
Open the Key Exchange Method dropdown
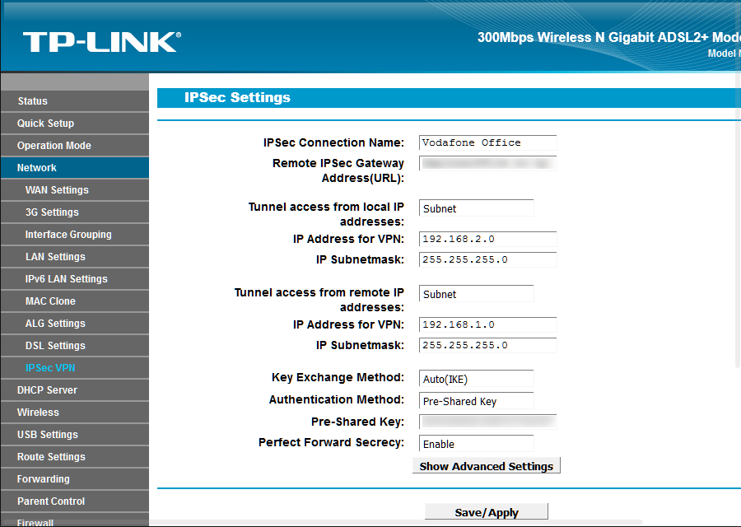click(477, 379)
